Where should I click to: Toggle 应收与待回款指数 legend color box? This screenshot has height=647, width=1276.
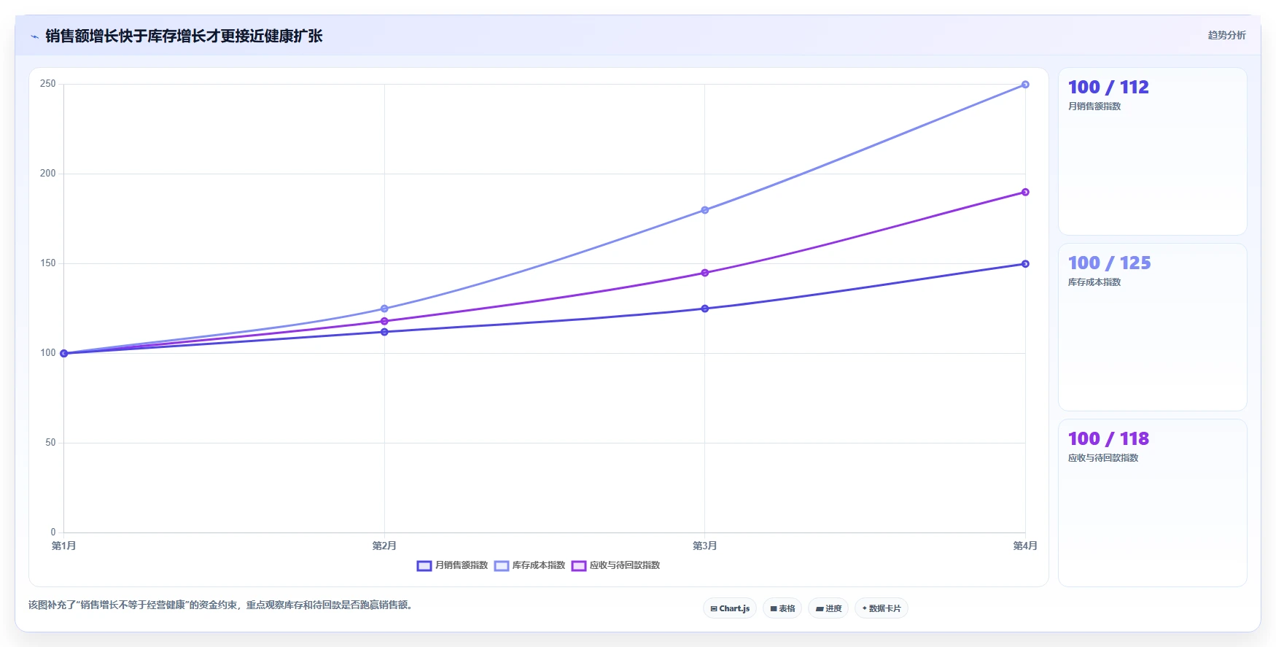(x=579, y=566)
